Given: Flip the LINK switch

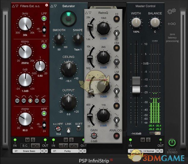Looking at the screenshot, I should (68, 130).
